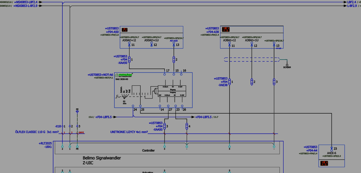Click pin 11 connection of A50AO+1I
Screen dimensions: 361x173
click(x=129, y=44)
